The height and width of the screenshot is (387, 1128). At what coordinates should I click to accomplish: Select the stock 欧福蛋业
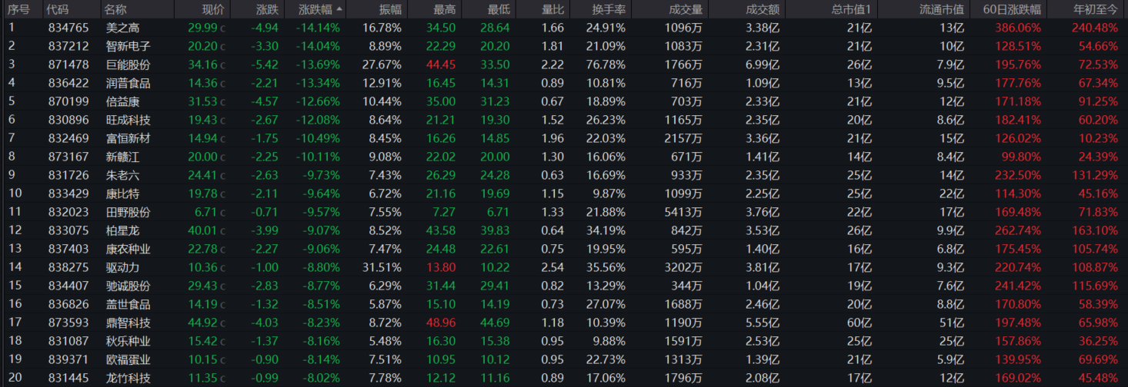(128, 359)
